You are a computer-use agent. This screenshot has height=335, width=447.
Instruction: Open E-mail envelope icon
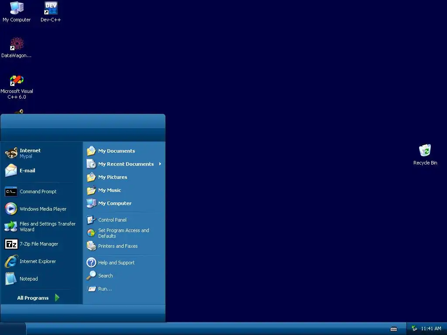[x=11, y=171]
